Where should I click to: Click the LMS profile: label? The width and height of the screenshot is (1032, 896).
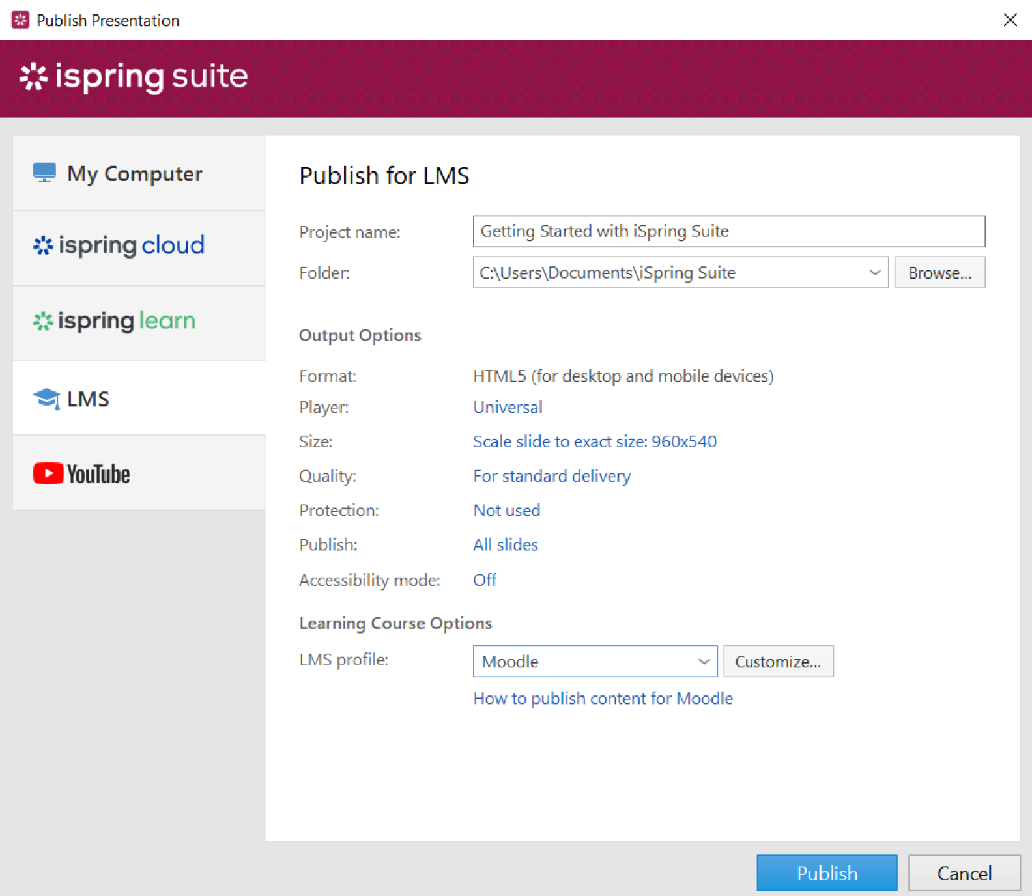point(343,660)
